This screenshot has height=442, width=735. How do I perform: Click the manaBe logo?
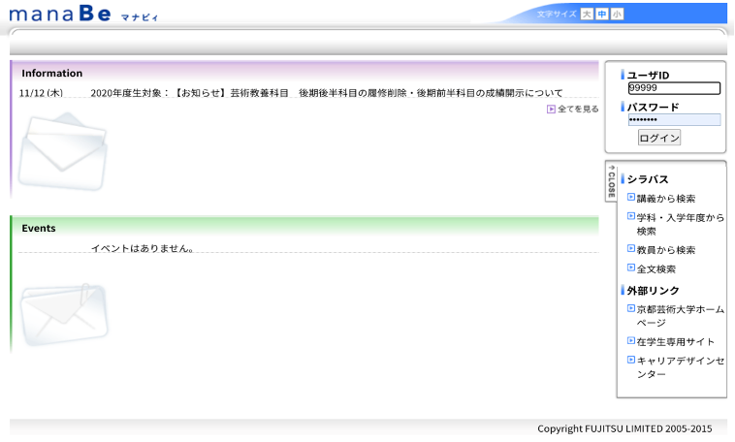[84, 14]
